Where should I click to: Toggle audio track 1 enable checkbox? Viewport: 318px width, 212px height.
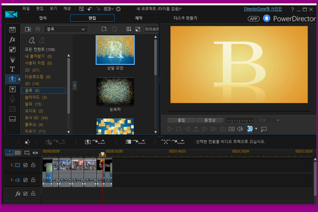[26, 180]
